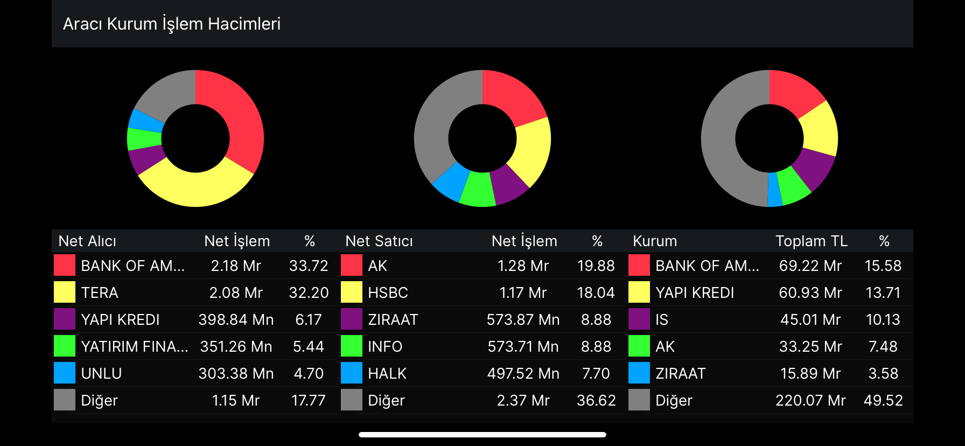This screenshot has width=965, height=446.
Task: Select the 36.62 percentage in Net Satıcı
Action: tap(596, 400)
